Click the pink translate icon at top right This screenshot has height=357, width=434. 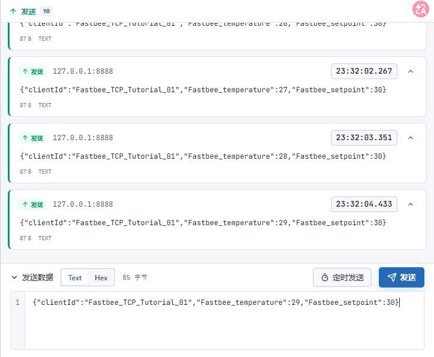(x=420, y=9)
